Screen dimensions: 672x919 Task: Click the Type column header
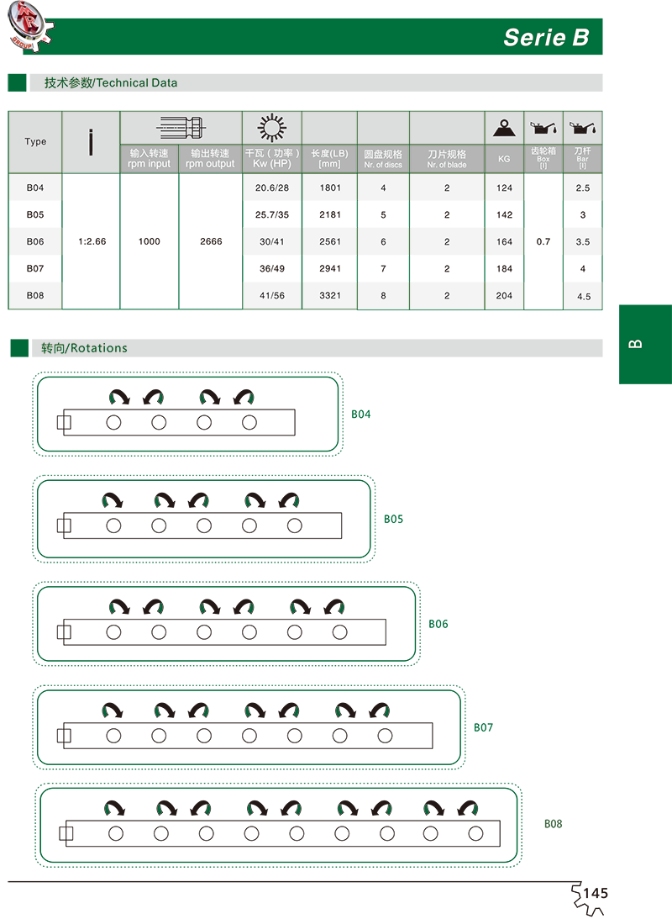(35, 142)
